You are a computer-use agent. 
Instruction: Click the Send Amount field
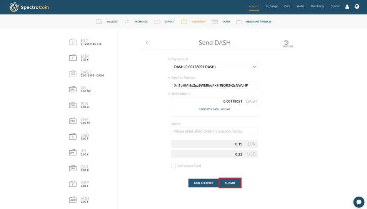click(x=208, y=101)
